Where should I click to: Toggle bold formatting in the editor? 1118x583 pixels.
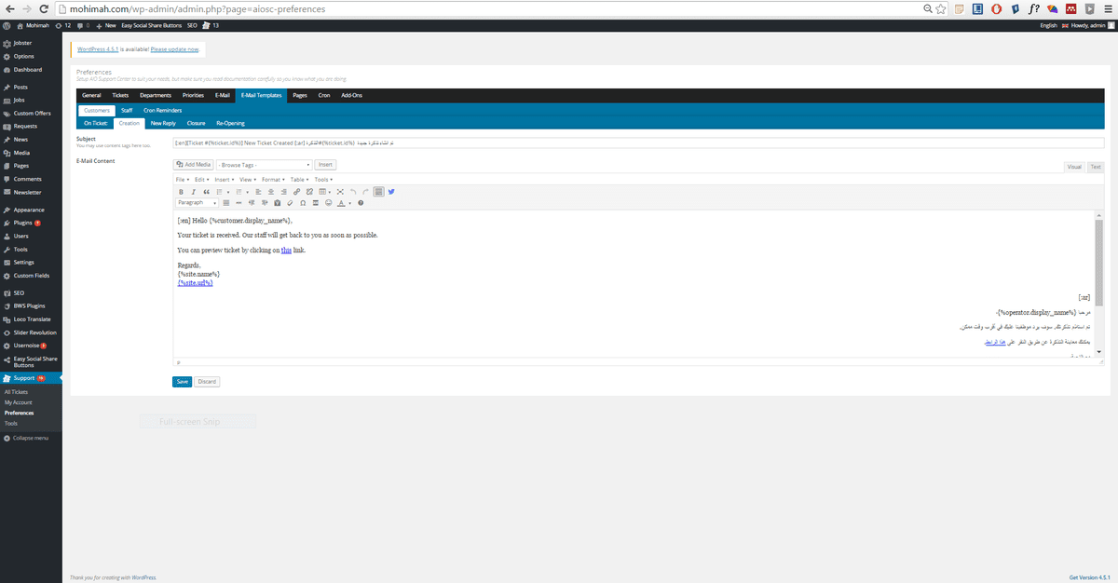[181, 192]
